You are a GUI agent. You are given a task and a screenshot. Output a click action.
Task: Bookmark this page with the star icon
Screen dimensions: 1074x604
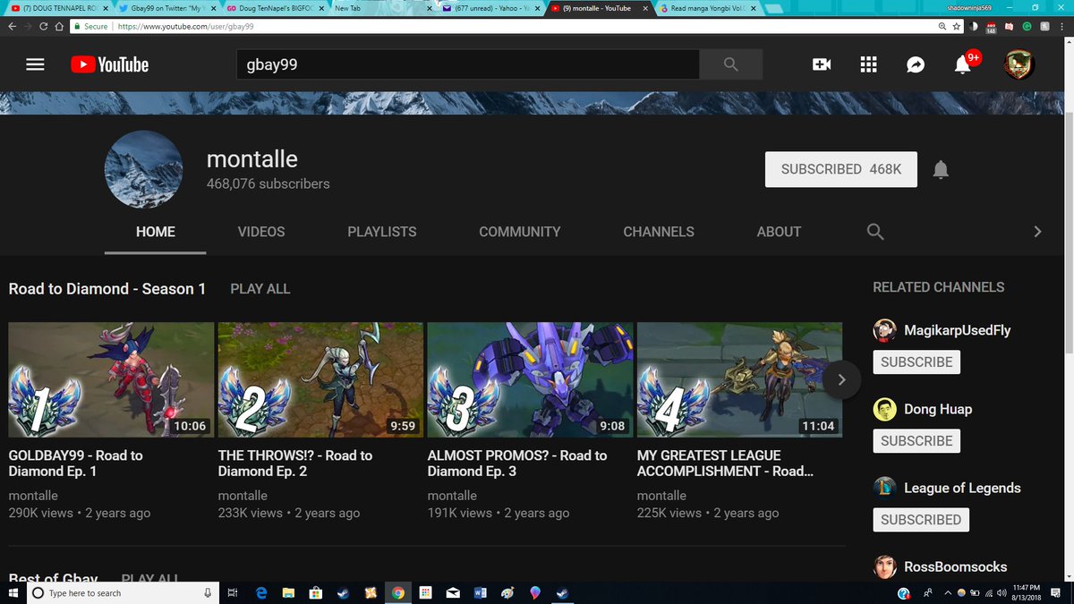click(x=957, y=27)
